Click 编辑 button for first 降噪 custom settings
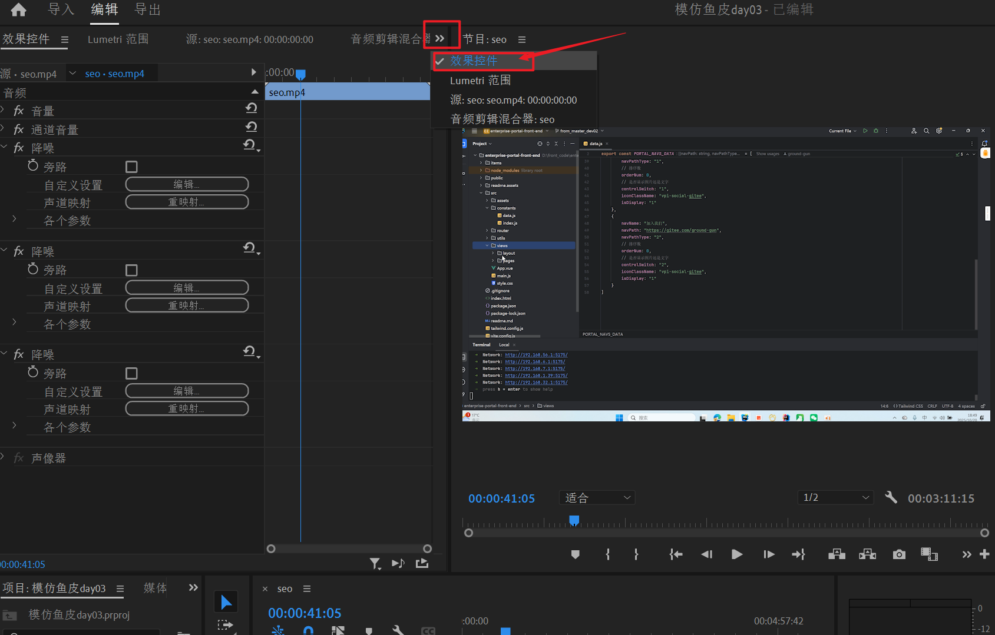The image size is (995, 635). coord(187,184)
